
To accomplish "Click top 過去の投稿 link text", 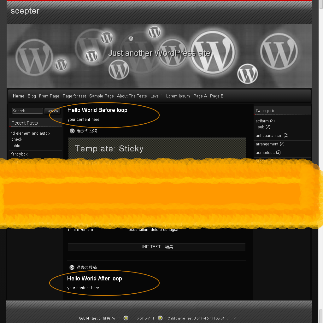I will pyautogui.click(x=87, y=131).
